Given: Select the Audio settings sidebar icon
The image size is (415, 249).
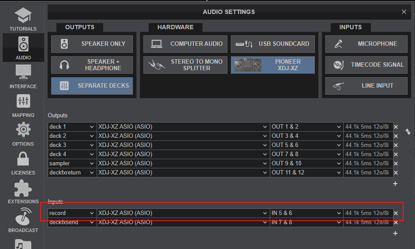Looking at the screenshot, I should click(23, 48).
